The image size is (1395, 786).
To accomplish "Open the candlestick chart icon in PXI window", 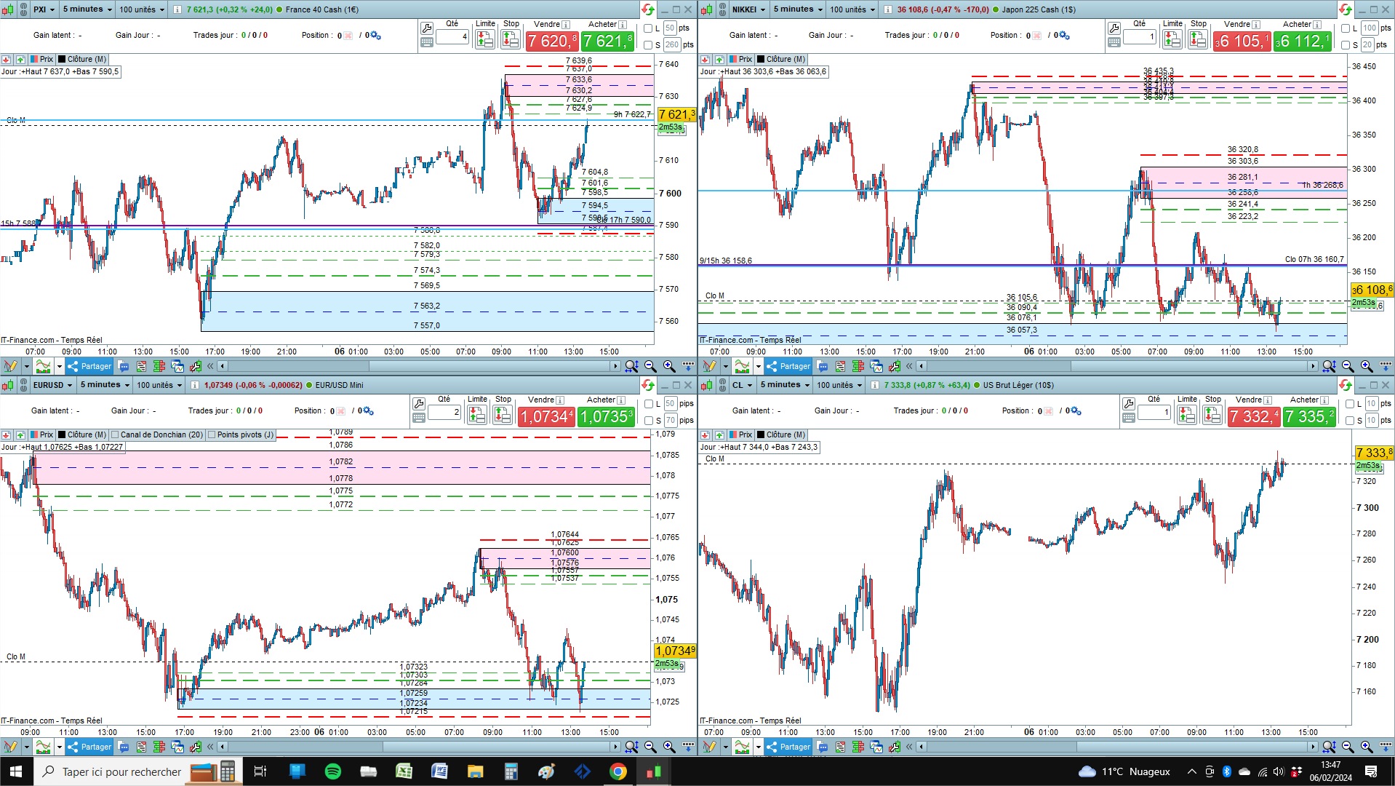I will point(7,9).
